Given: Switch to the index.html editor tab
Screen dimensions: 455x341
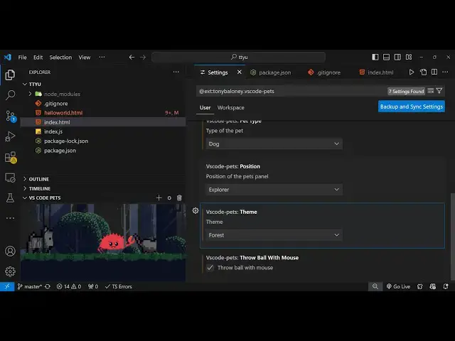Looking at the screenshot, I should [x=380, y=72].
